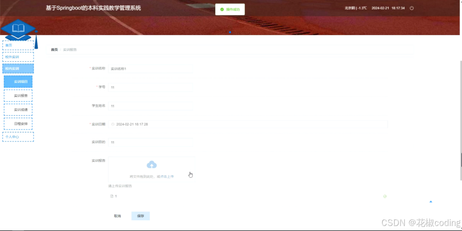Click the weather text -1.3℃
The width and height of the screenshot is (462, 231).
[363, 8]
